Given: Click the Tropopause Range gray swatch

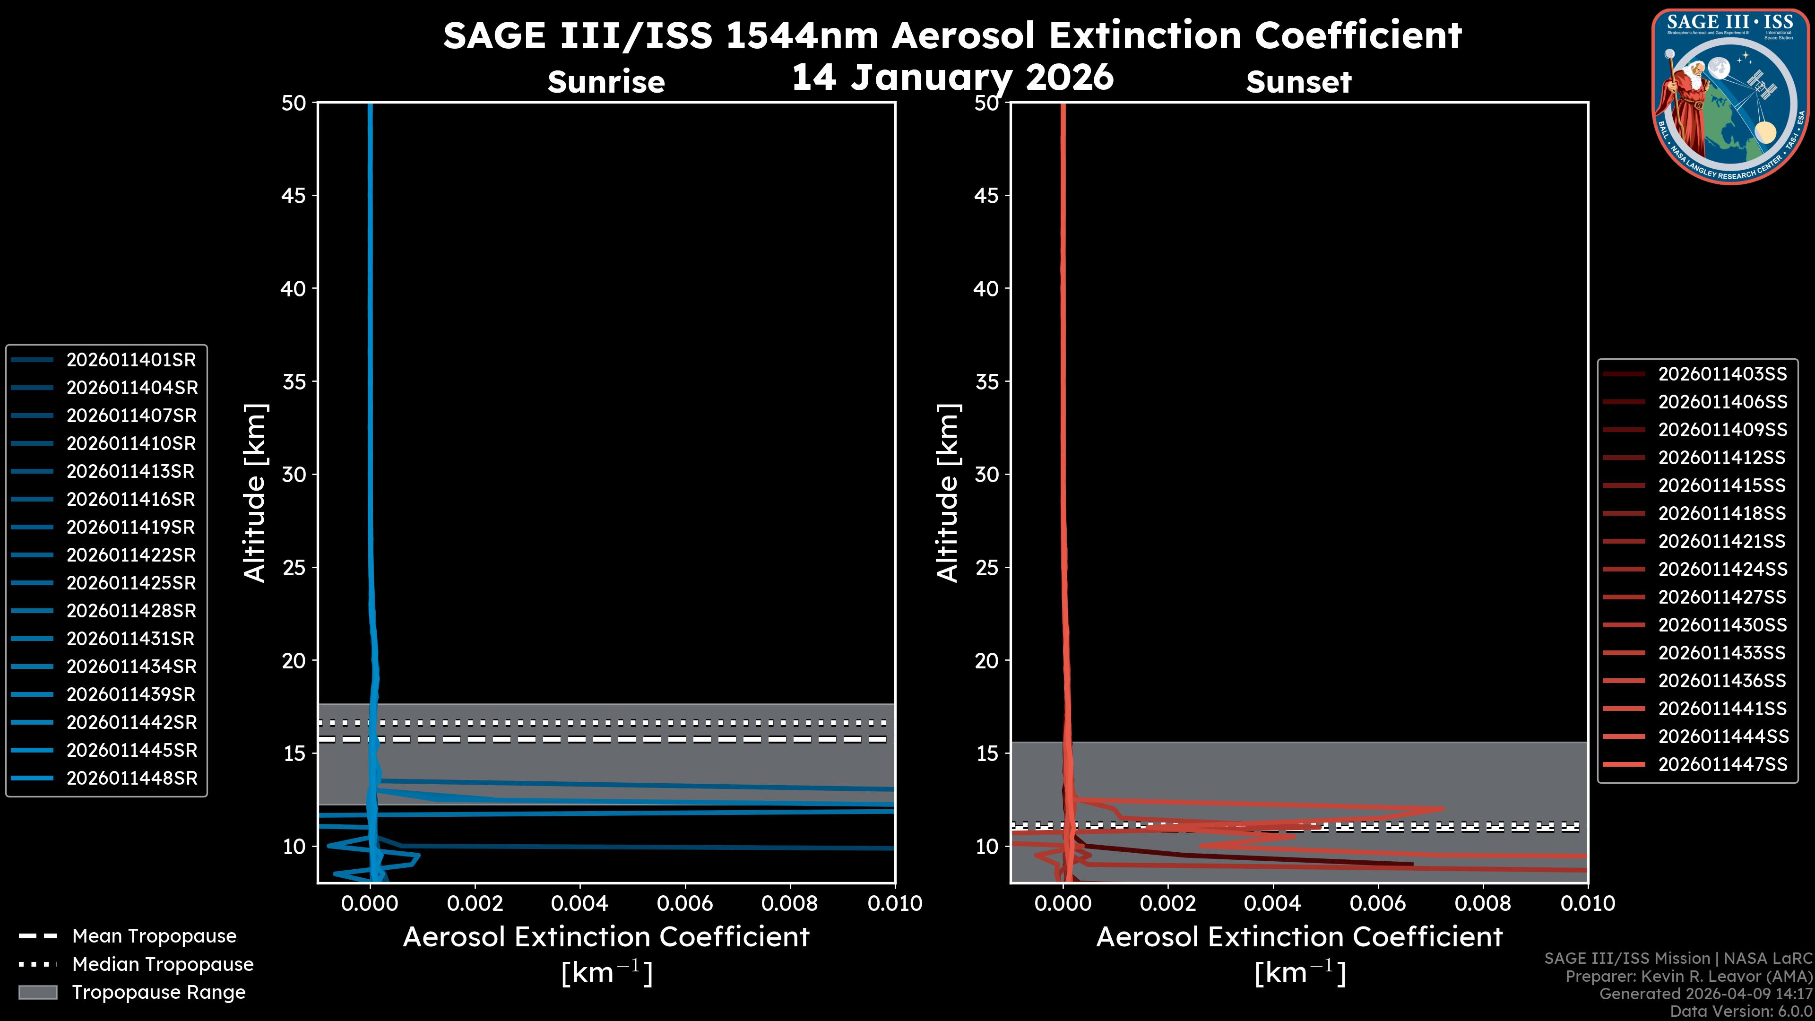Looking at the screenshot, I should pos(37,993).
